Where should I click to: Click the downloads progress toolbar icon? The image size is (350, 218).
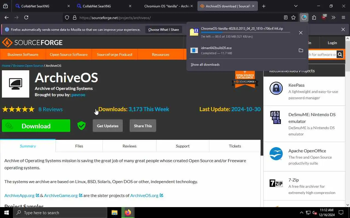(304, 17)
